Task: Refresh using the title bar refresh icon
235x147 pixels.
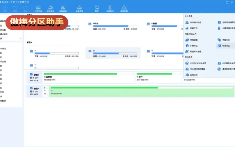Action: [227, 2]
